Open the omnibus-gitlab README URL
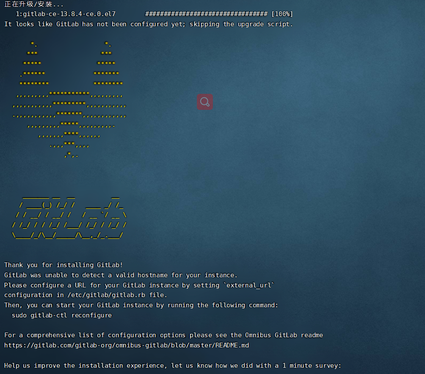 pos(127,345)
